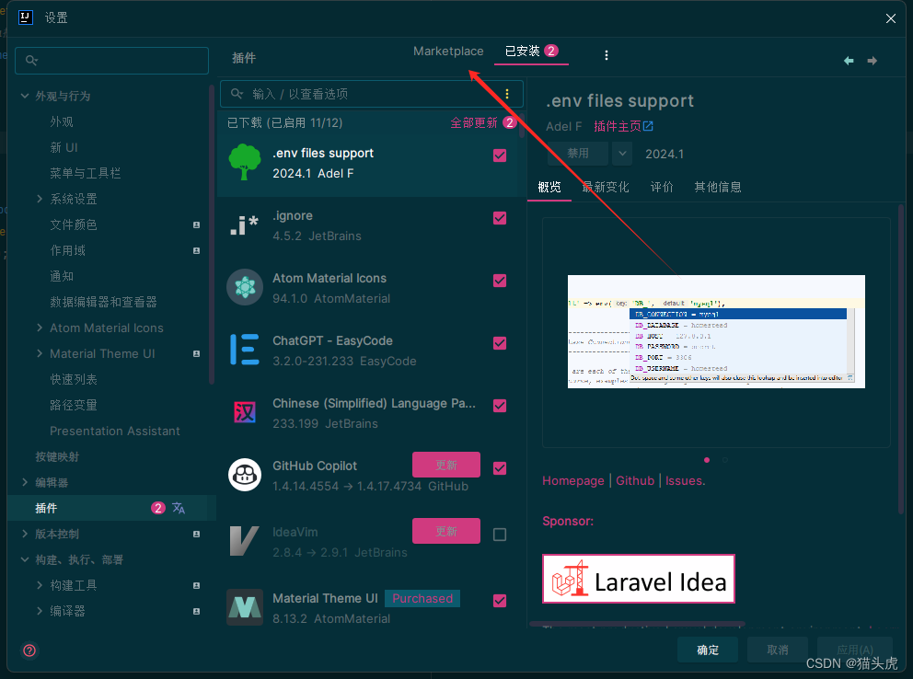Uncheck the .ignore plugin checkbox
This screenshot has height=679, width=913.
click(x=500, y=218)
